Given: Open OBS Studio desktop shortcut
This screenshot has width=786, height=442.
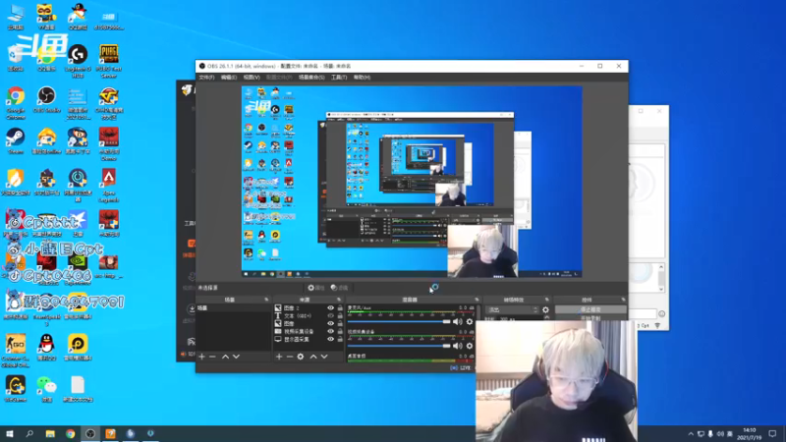Looking at the screenshot, I should (x=46, y=100).
